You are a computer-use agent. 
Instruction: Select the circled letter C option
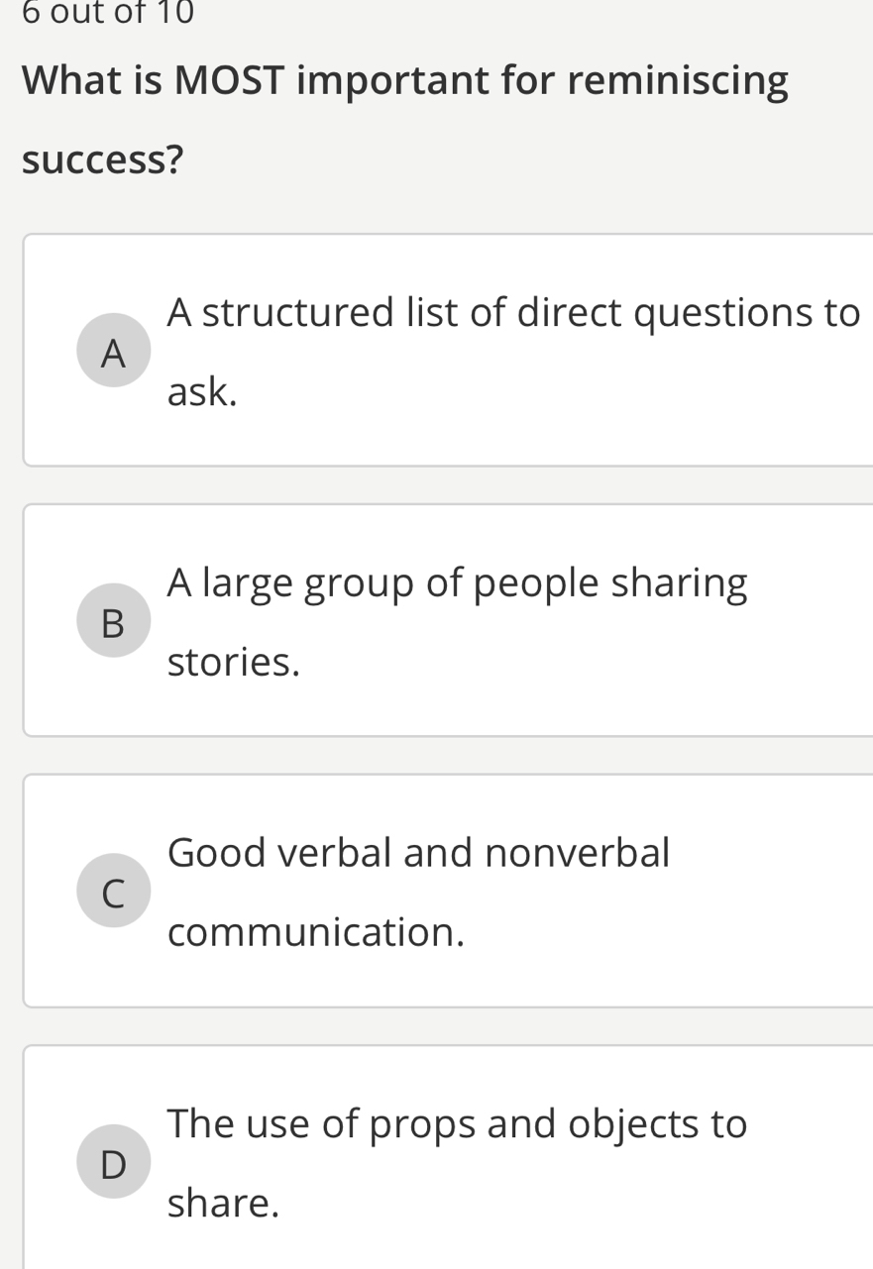coord(114,891)
